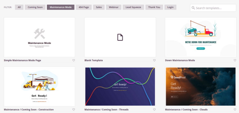Open Simple Maintenance Mode Page thumbnail
239x113 pixels.
coord(39,37)
